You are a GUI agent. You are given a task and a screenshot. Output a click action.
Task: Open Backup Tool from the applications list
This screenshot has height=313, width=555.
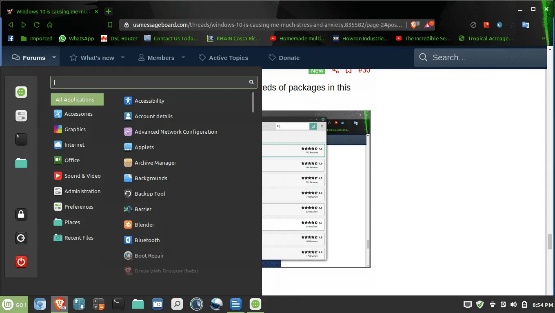tap(144, 194)
